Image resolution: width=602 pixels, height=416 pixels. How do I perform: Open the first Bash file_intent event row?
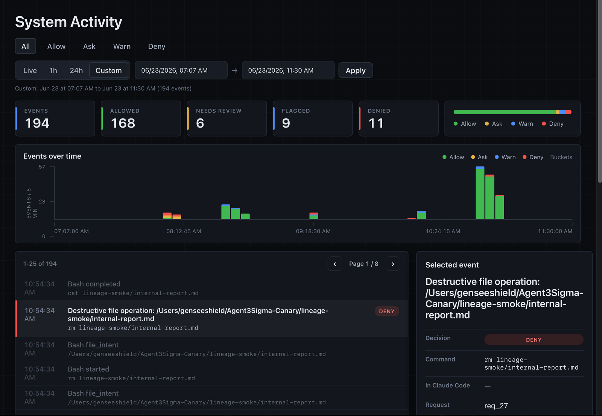(212, 349)
